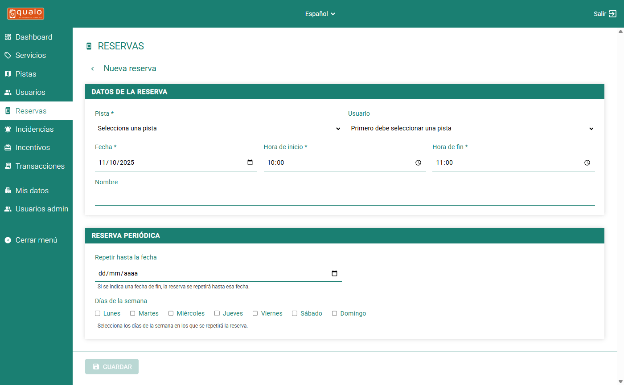
Task: Click the Qualo logo
Action: coord(25,13)
